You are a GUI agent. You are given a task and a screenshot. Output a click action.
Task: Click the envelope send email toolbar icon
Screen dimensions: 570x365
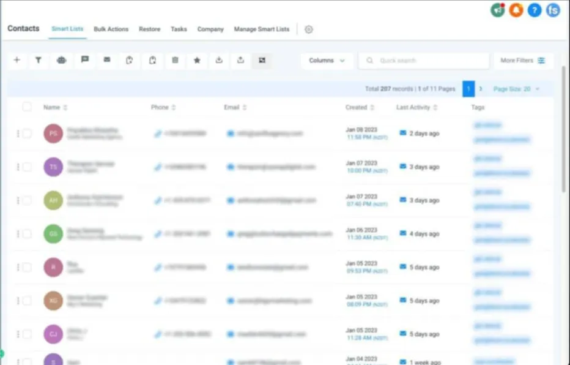[x=107, y=59]
